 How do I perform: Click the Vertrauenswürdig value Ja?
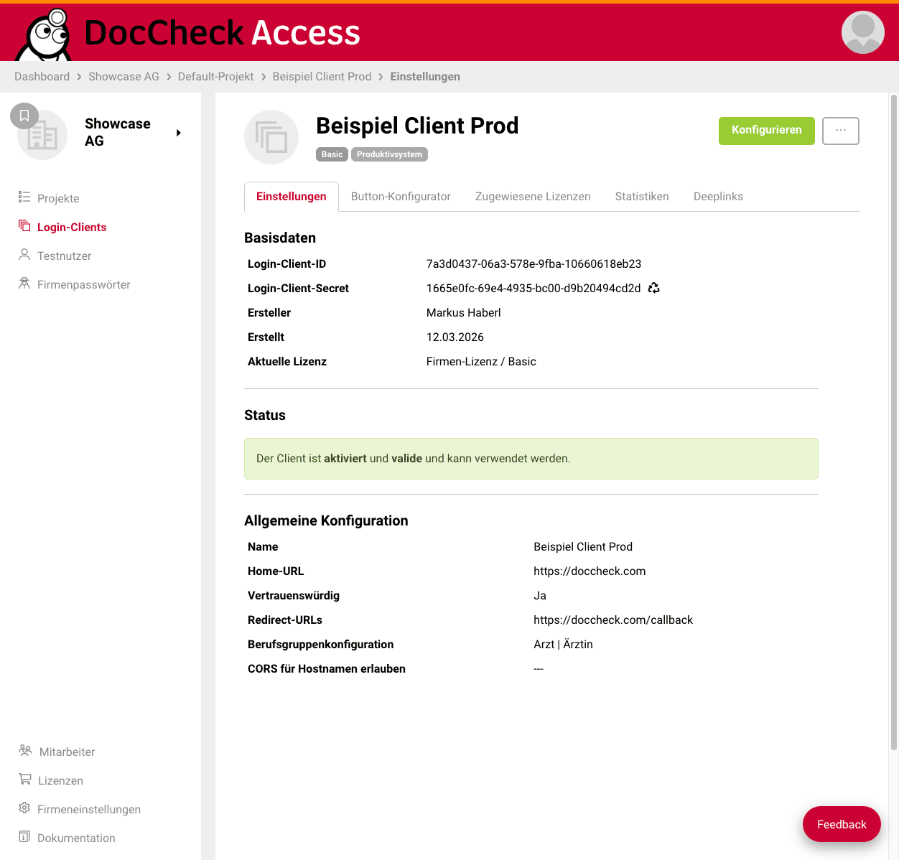(540, 596)
